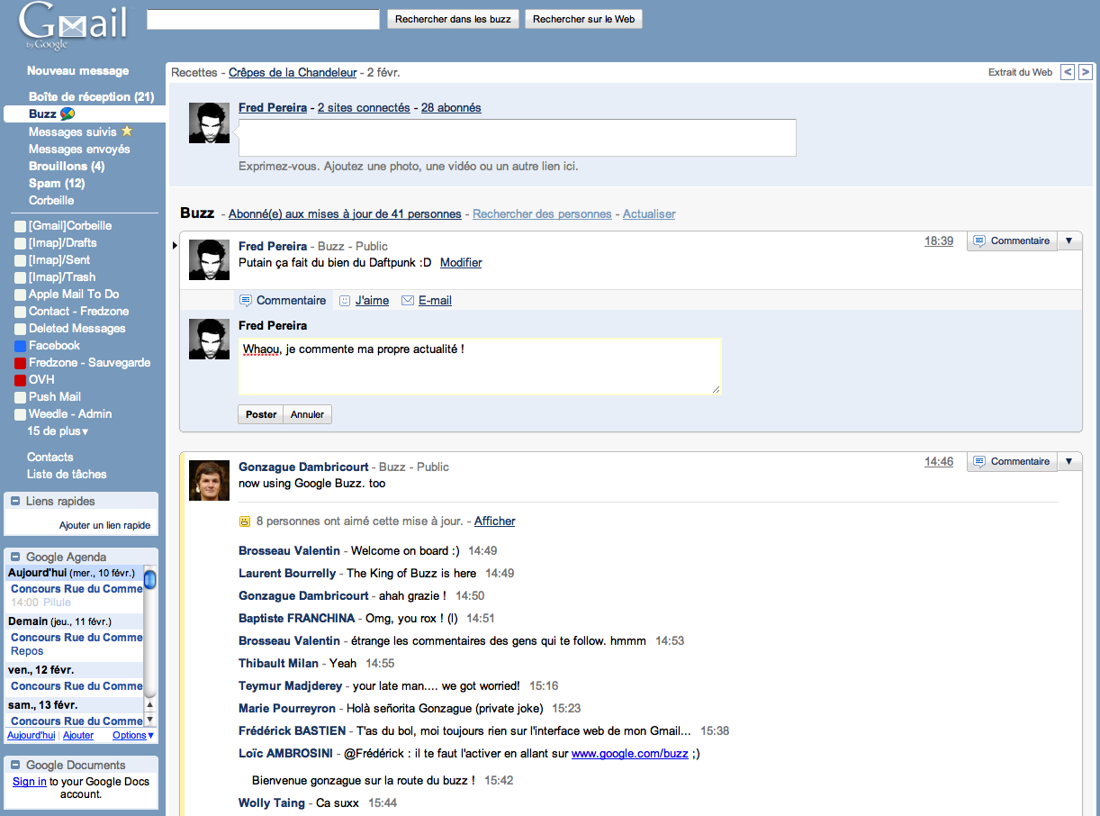Click Rechercher des personnes link

[542, 214]
